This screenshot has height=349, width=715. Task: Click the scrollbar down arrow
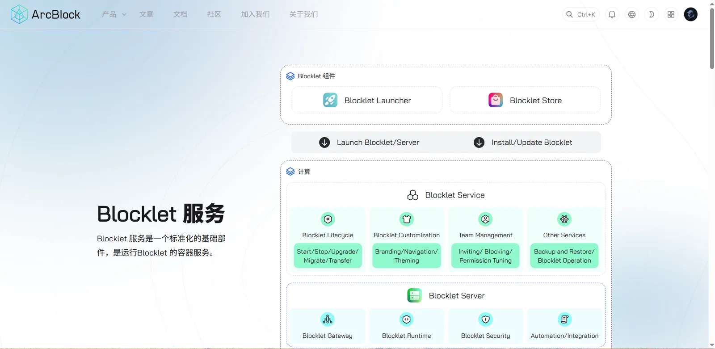pos(712,345)
